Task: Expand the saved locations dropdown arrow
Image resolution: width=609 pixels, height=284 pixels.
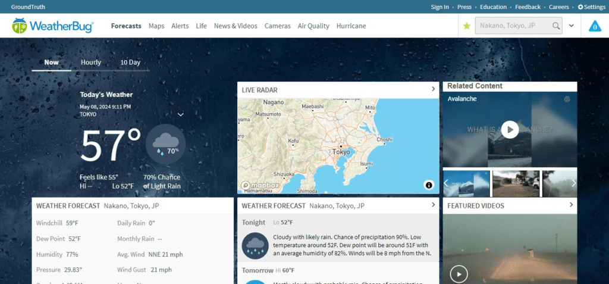Action: tap(572, 26)
